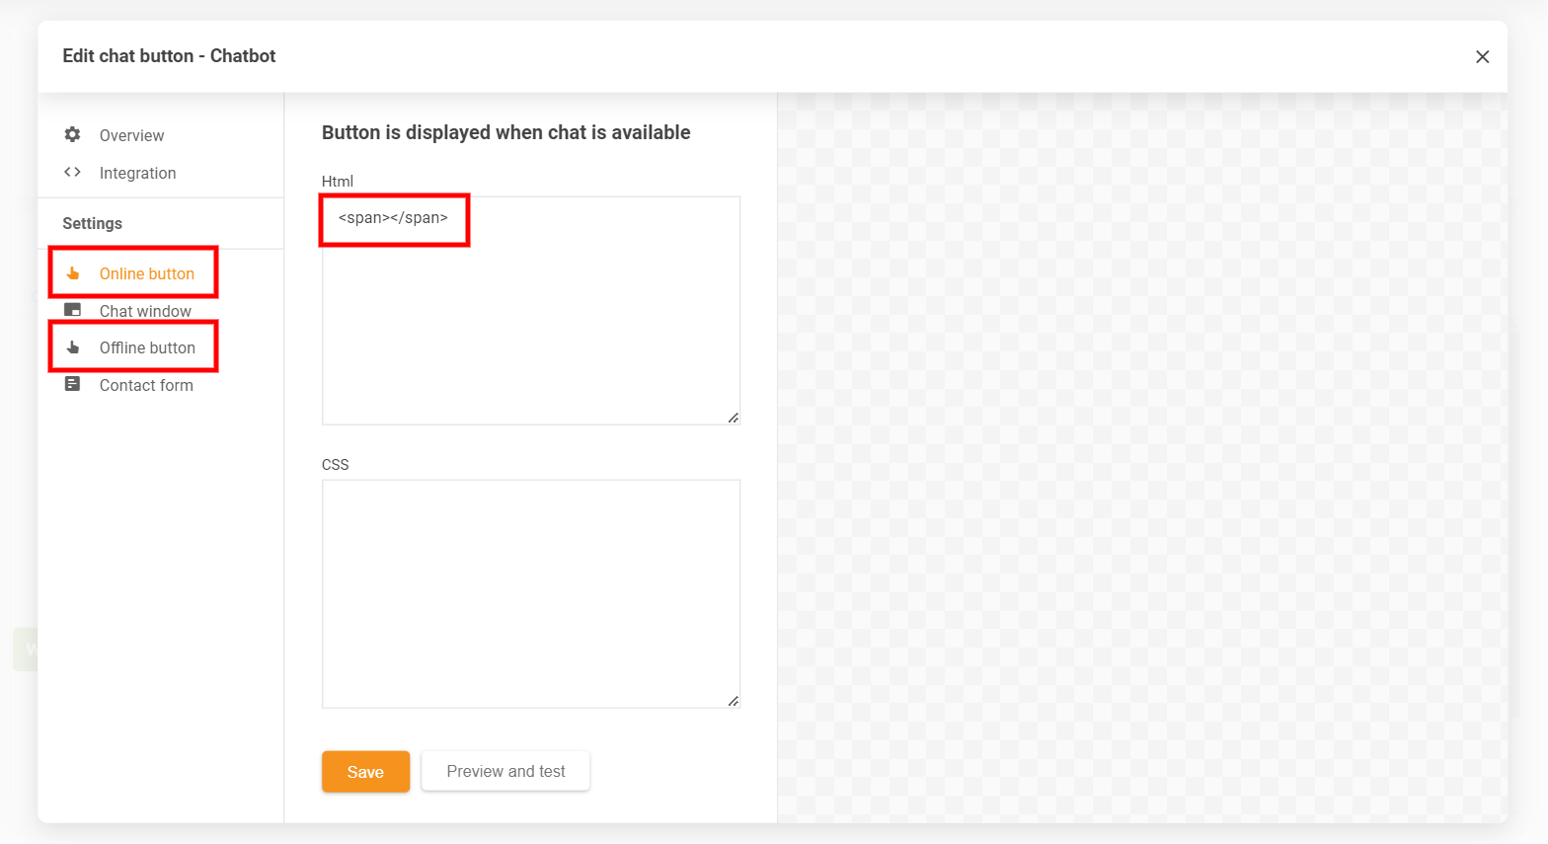Click the Integration code brackets icon
1548x844 pixels.
coord(72,172)
